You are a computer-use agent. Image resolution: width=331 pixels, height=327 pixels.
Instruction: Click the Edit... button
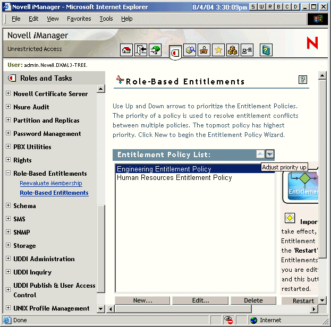(200, 300)
